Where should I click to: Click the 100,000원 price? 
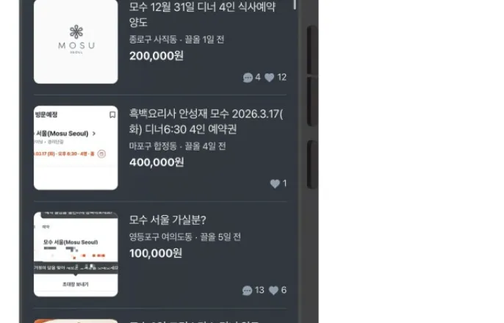(156, 253)
